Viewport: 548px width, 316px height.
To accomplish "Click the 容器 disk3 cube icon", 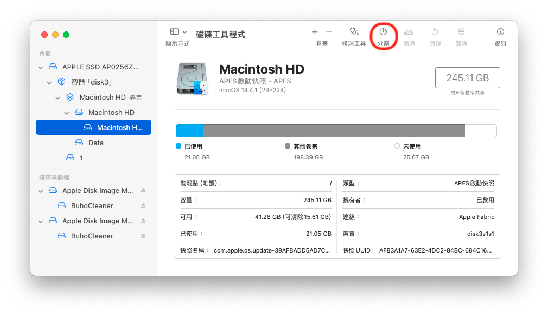I will click(61, 82).
